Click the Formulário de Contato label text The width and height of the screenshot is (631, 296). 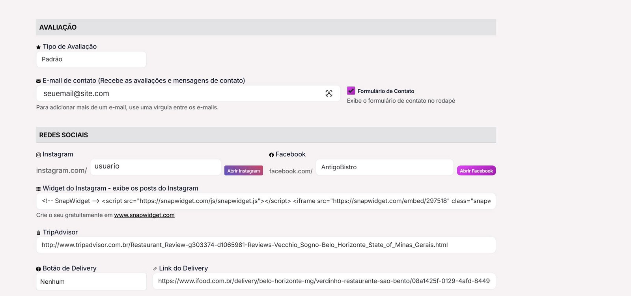pos(386,91)
